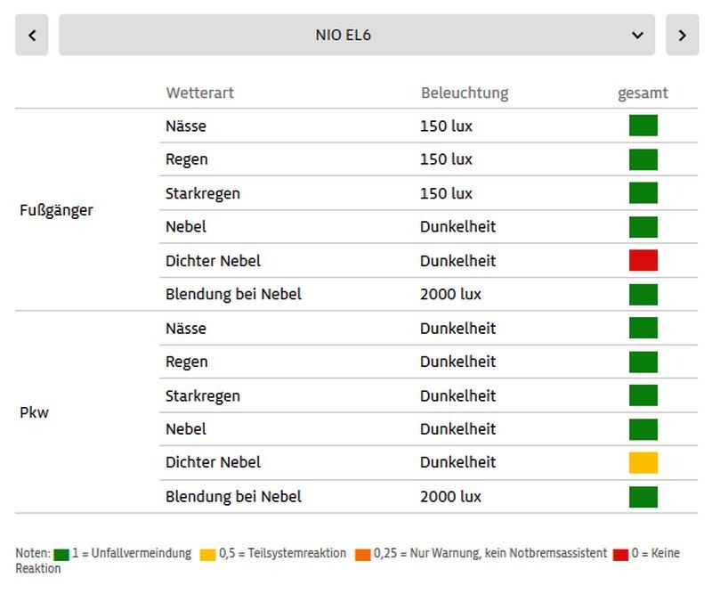Click green swatch for Fußgänger Starkregen row
The width and height of the screenshot is (712, 594).
643,193
